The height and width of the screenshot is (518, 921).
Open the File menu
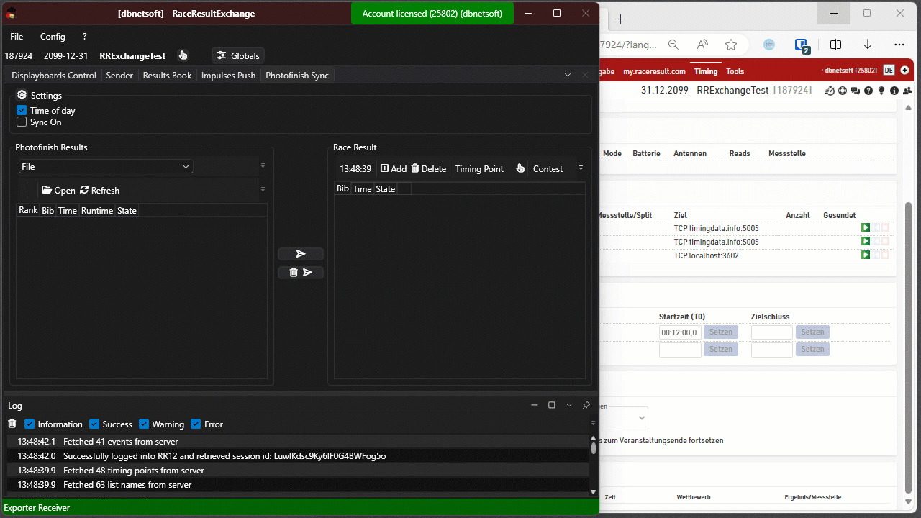17,36
